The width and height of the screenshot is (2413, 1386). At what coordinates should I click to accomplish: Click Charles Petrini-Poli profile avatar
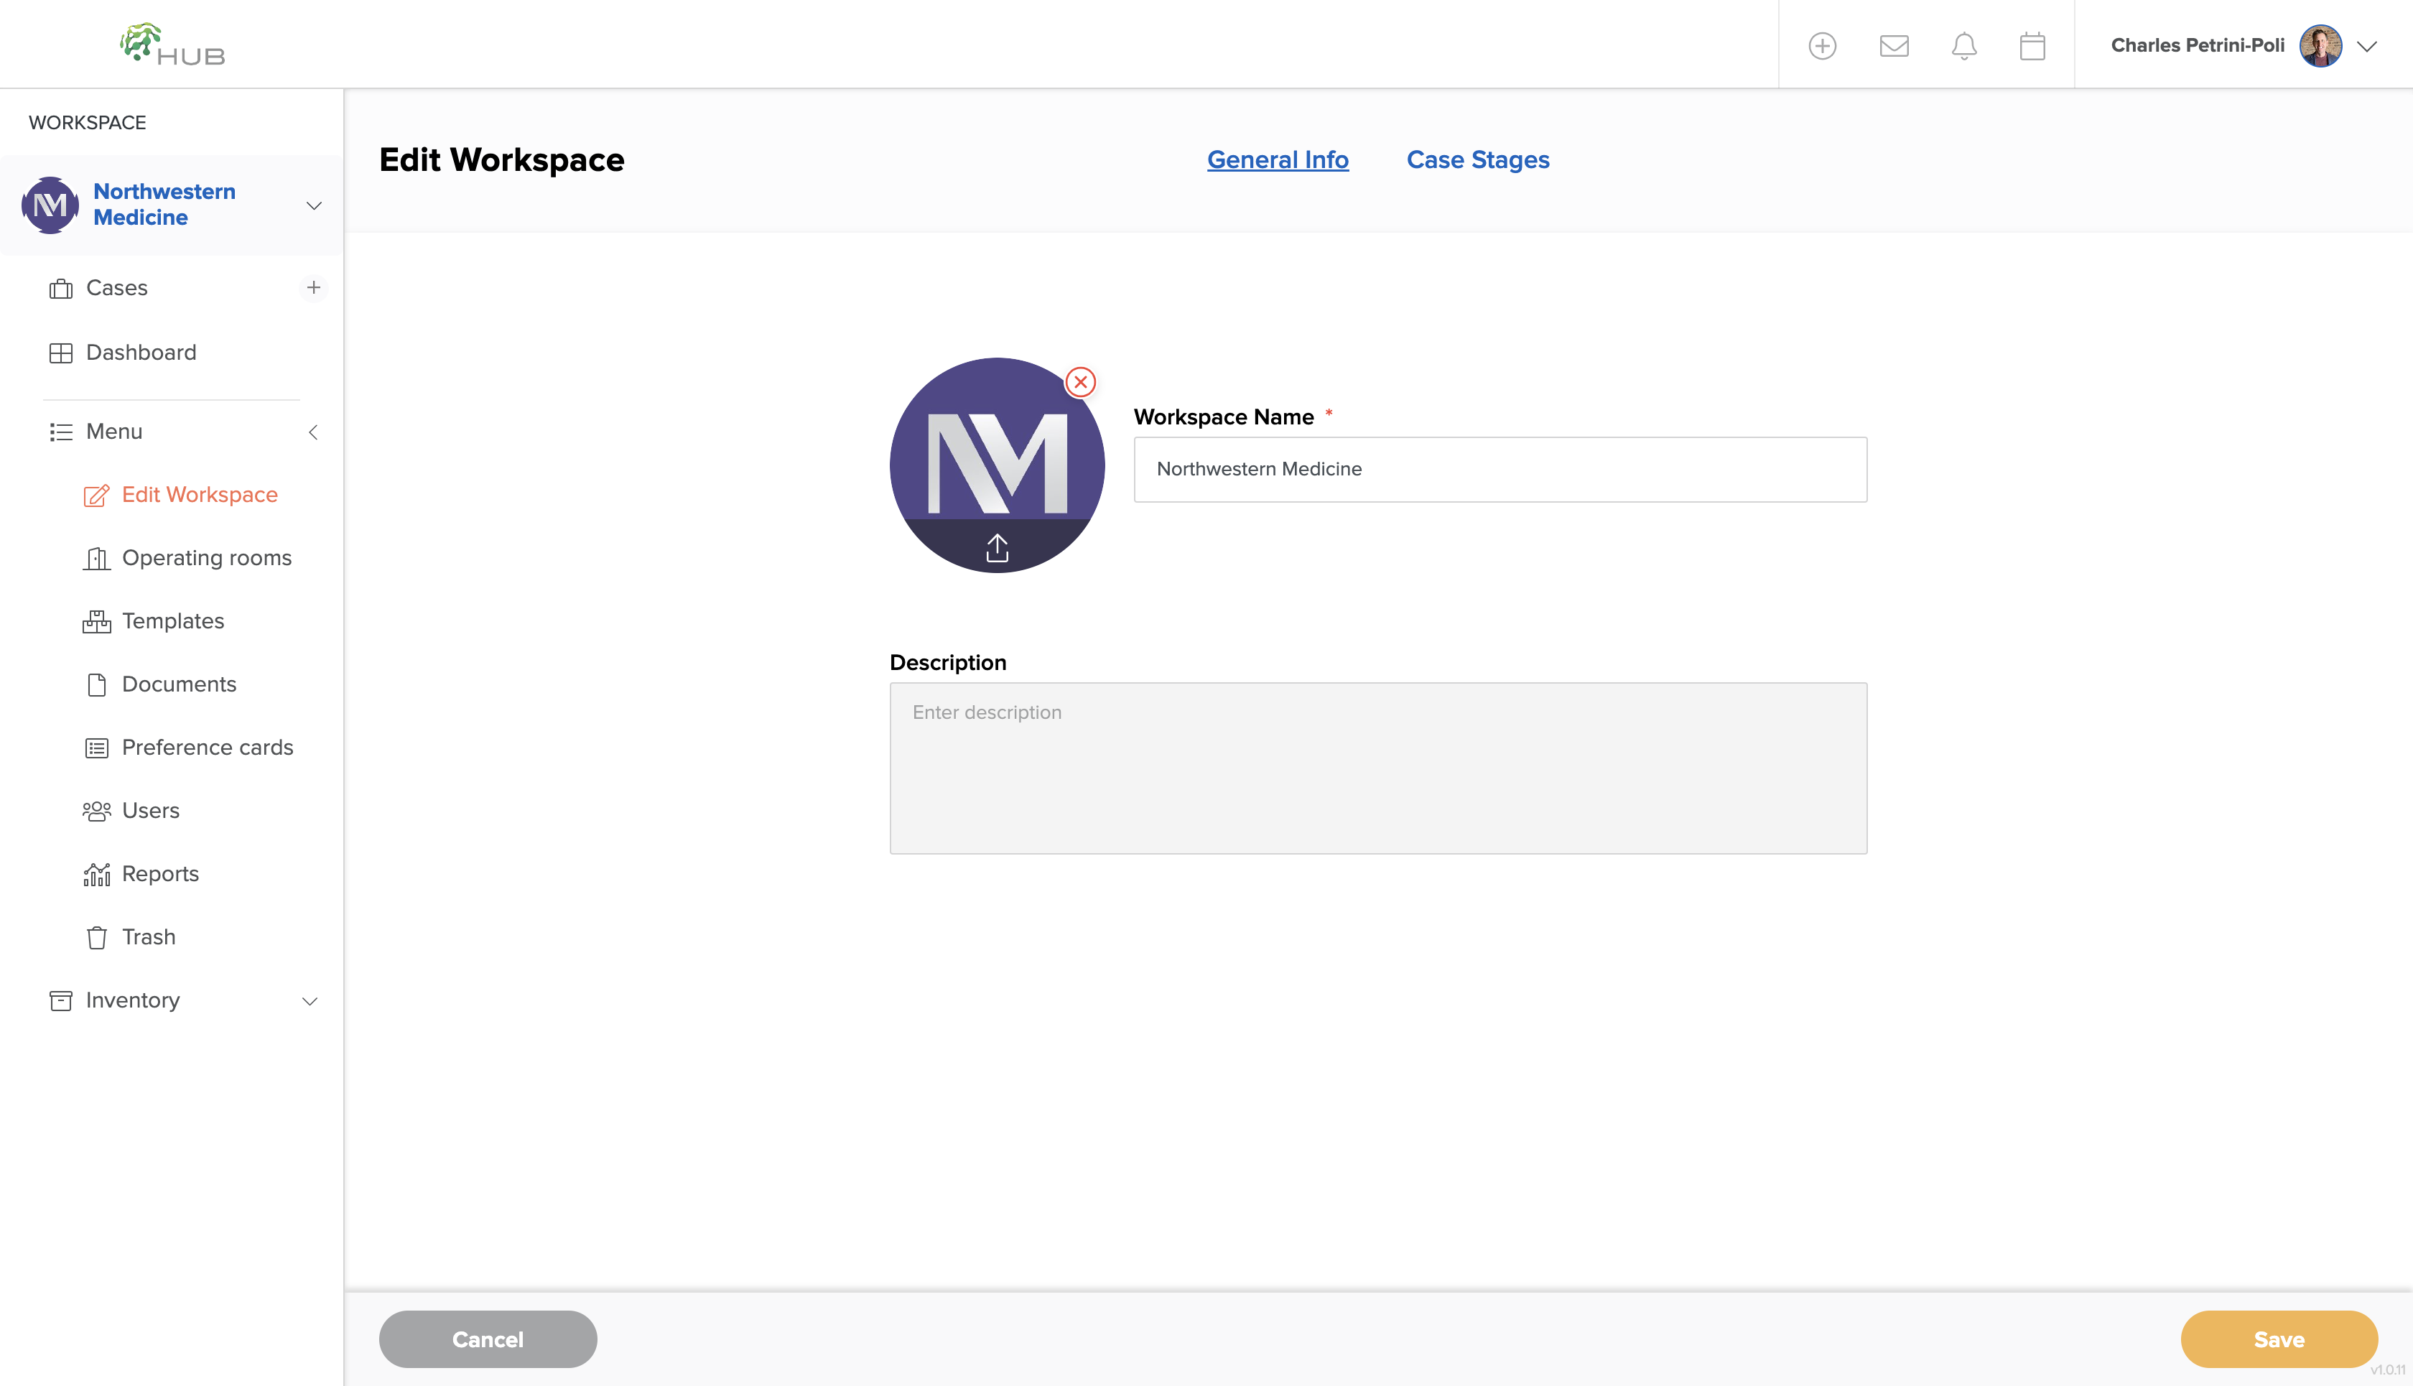click(x=2320, y=46)
